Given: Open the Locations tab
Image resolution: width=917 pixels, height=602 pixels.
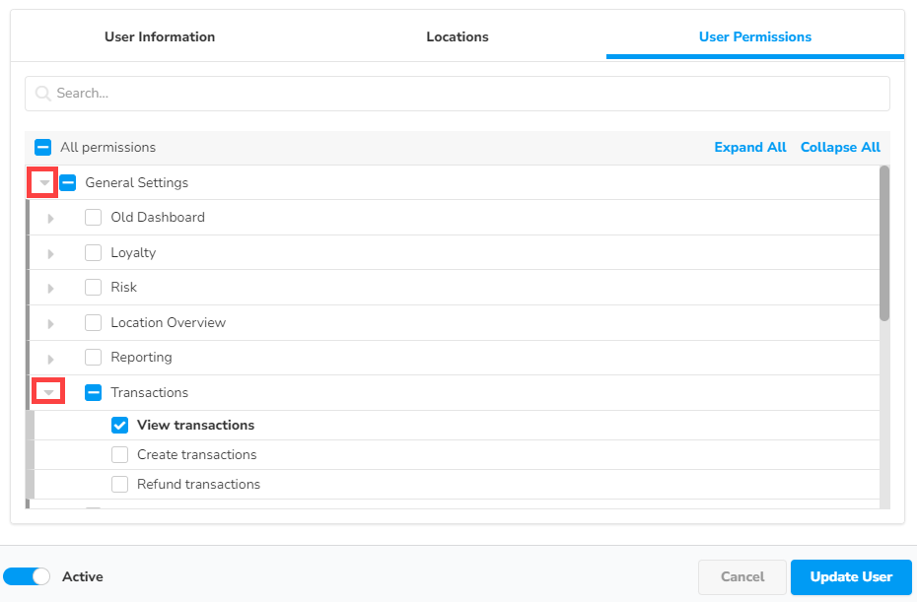Looking at the screenshot, I should coord(458,37).
